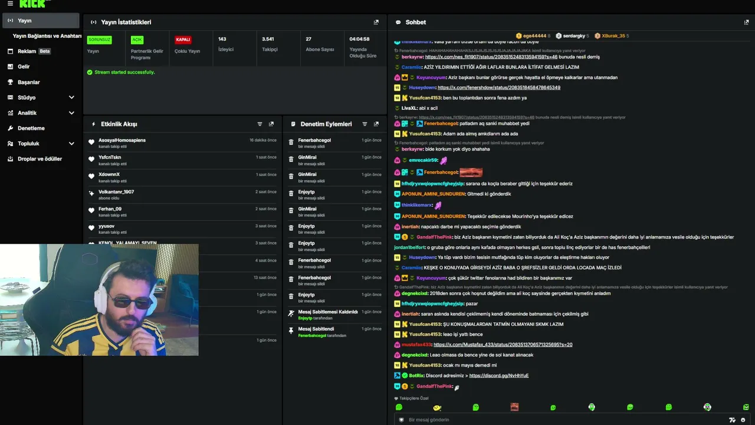Click the heart icon beside AsosyalHomosapiens
Screen dimensions: 755x425
click(x=91, y=142)
